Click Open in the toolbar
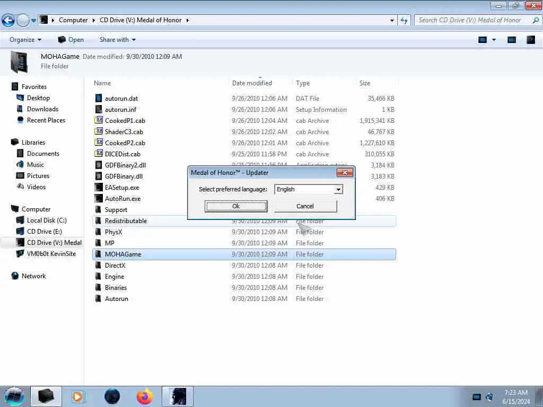This screenshot has height=407, width=543. (x=71, y=40)
